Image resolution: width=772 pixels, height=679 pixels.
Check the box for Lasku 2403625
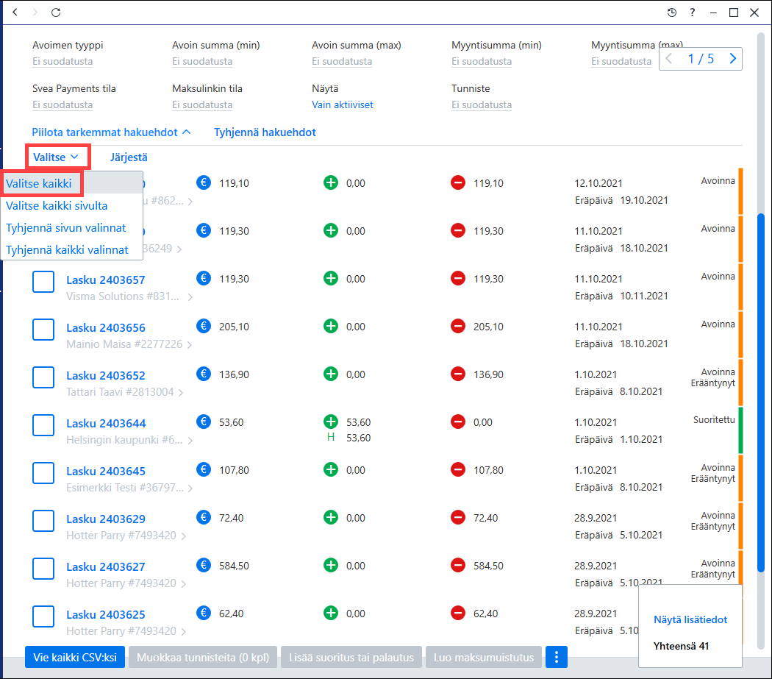coord(43,616)
